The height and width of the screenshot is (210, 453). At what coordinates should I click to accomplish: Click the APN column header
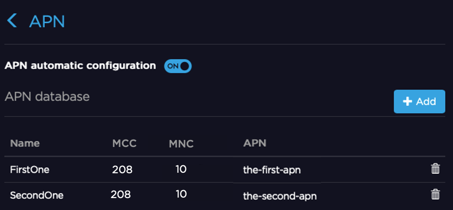pos(255,143)
